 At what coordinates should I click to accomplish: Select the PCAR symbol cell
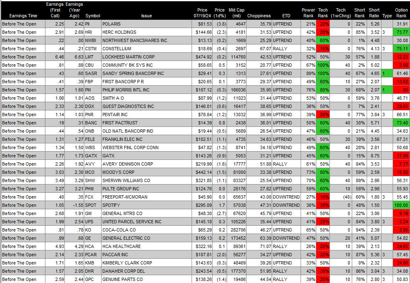point(93,255)
